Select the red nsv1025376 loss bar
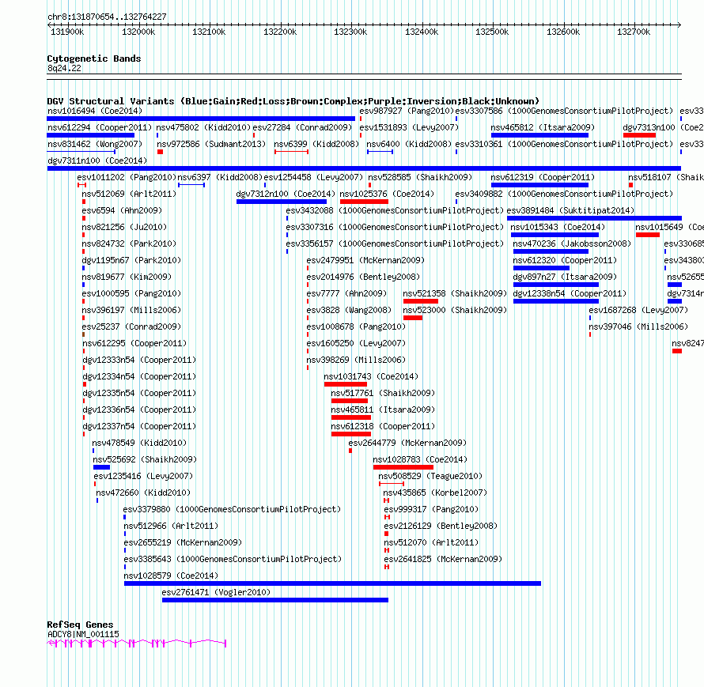This screenshot has width=704, height=687. (x=364, y=202)
